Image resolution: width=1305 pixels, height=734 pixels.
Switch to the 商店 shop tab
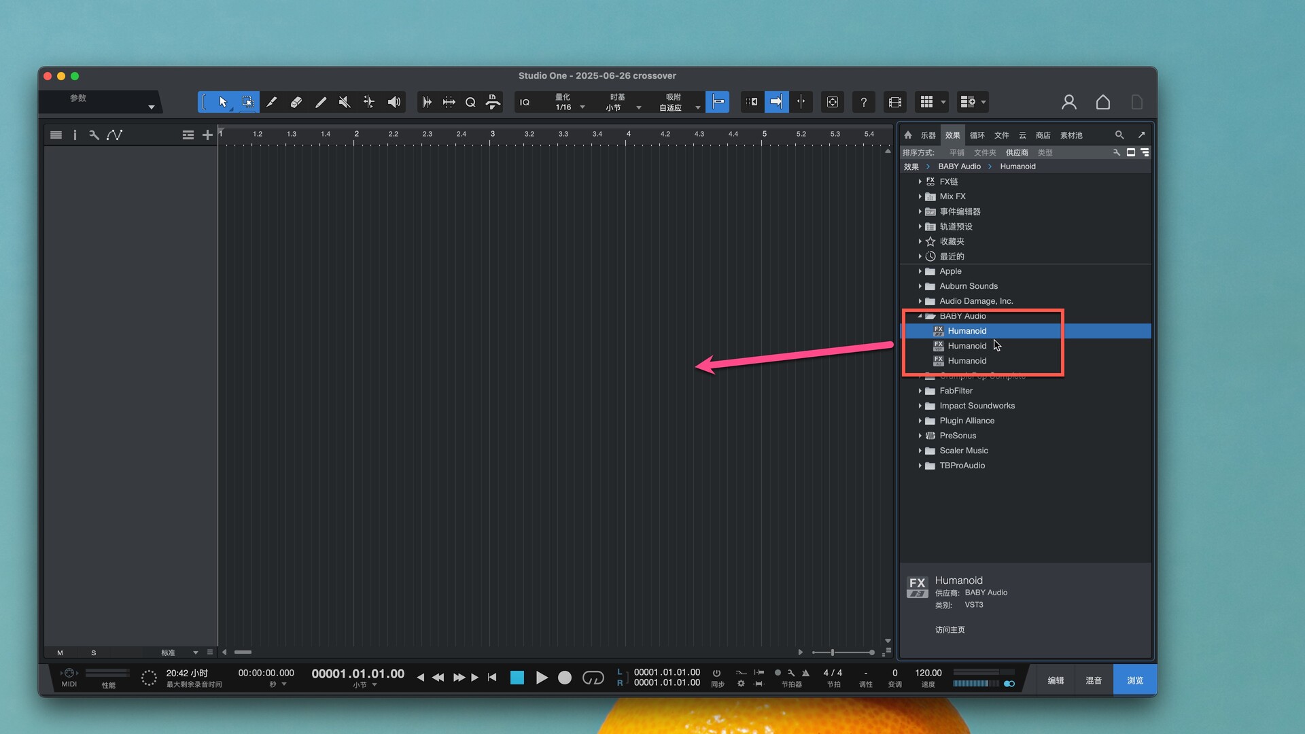click(1043, 135)
